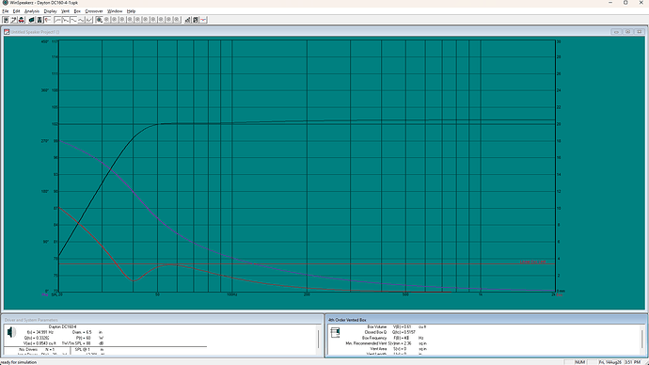The width and height of the screenshot is (649, 365).
Task: Click the Driver and System Parameters panel title
Action: click(31, 320)
